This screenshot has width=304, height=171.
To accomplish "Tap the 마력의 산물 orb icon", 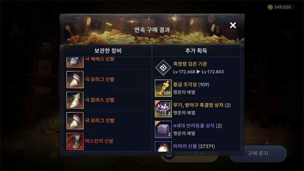I will pyautogui.click(x=163, y=147).
